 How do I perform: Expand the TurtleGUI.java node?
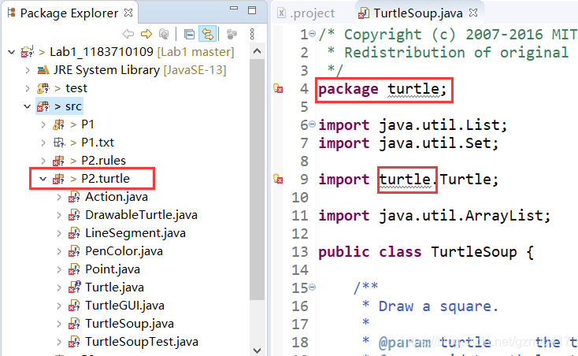pyautogui.click(x=59, y=305)
